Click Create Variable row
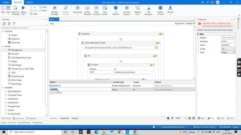Image resolution: width=241 pixels, height=135 pixels. point(56,93)
